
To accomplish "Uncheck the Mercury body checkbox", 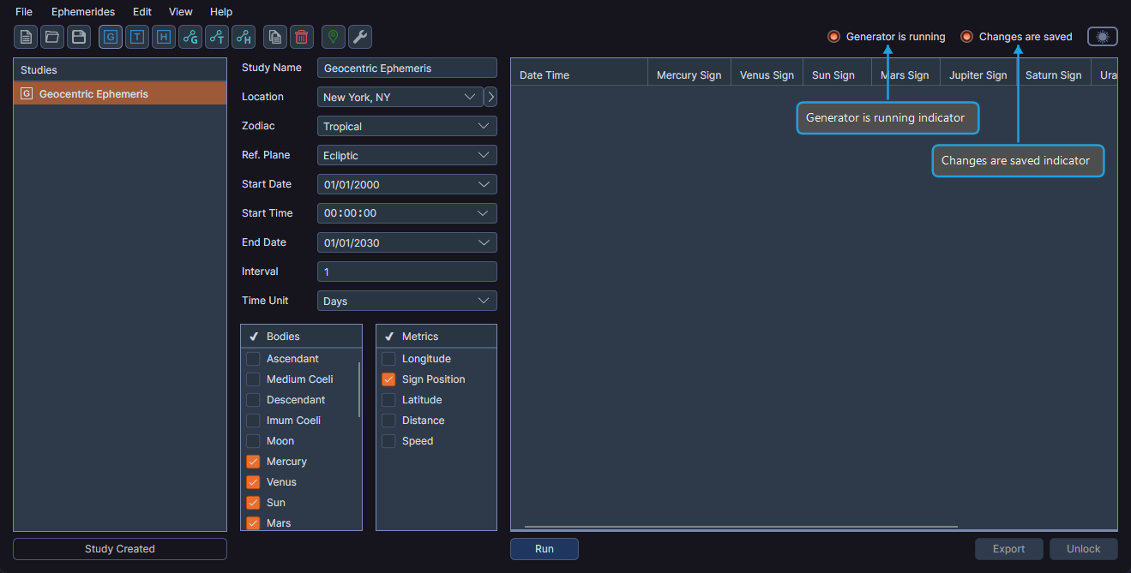I will pos(253,461).
